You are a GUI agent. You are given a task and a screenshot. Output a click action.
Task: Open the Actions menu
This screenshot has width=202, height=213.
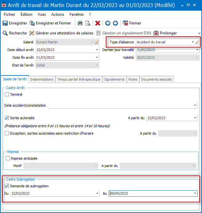pyautogui.click(x=58, y=14)
